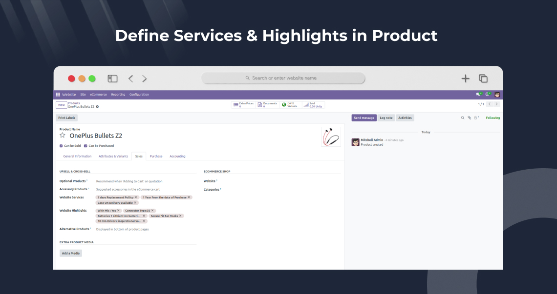Remove the 7 days Replacement Policy tag
Screen dimensions: 557x294
point(136,197)
